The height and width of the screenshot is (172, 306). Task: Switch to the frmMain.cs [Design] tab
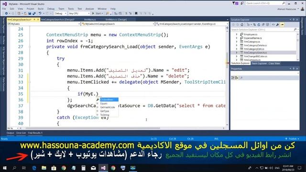pyautogui.click(x=116, y=20)
